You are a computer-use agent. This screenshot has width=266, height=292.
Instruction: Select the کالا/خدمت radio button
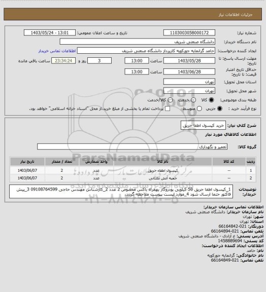tap(170, 100)
